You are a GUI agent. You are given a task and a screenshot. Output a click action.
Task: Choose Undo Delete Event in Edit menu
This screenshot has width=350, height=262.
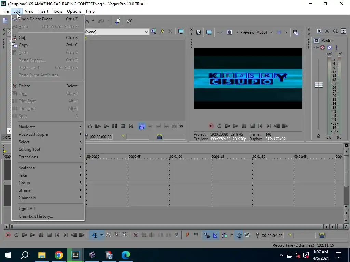[48, 19]
